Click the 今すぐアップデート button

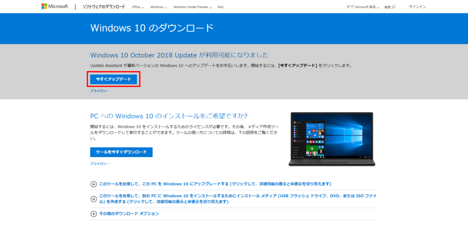click(x=113, y=79)
